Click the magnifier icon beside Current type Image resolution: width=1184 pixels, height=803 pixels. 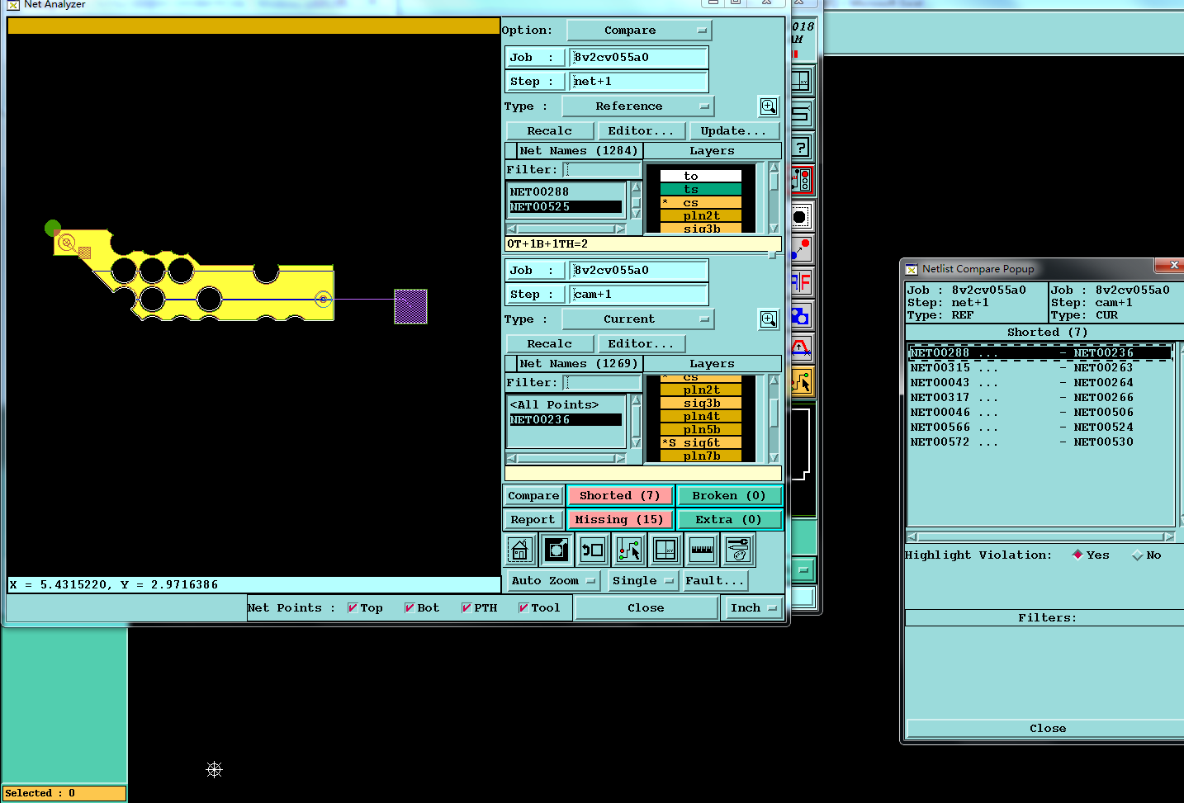(769, 319)
